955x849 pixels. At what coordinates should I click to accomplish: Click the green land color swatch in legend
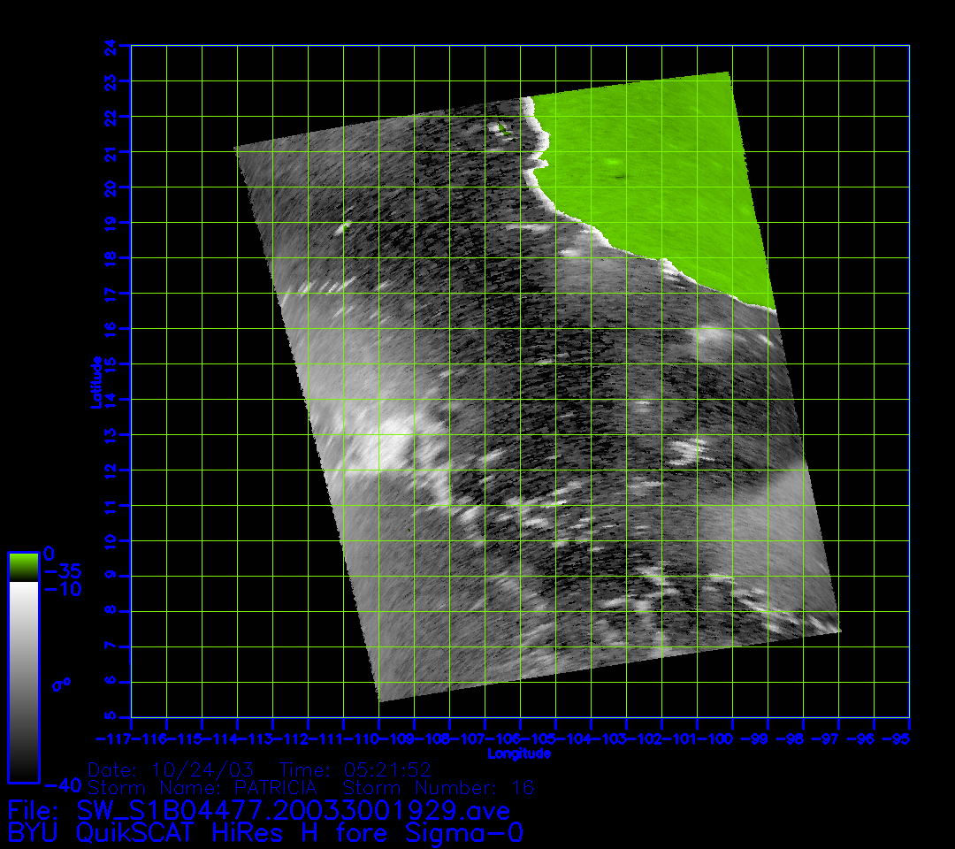[23, 567]
